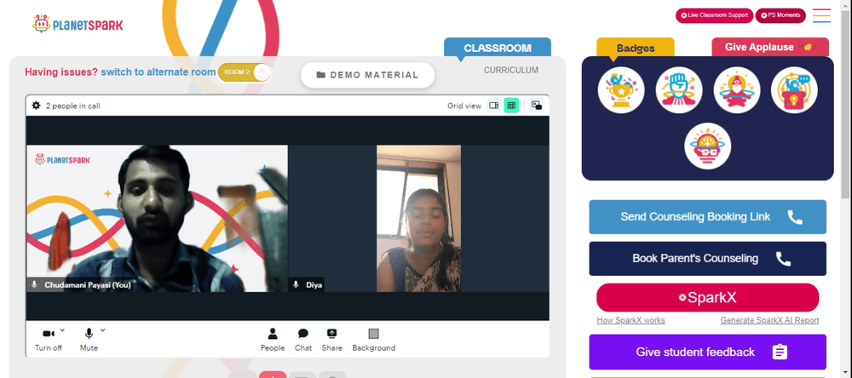Image resolution: width=852 pixels, height=378 pixels.
Task: Click Generate SparkX AI Report link
Action: [x=769, y=320]
